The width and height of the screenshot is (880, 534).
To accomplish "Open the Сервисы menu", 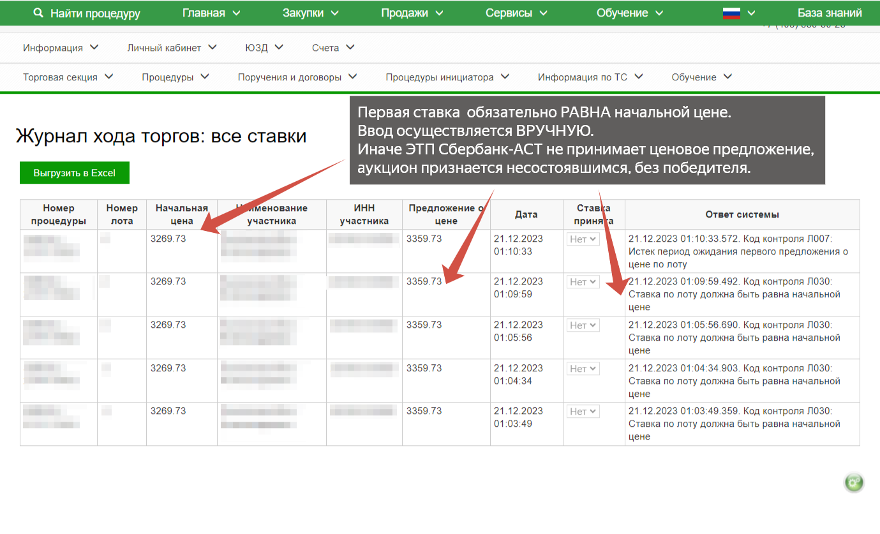I will click(x=516, y=13).
